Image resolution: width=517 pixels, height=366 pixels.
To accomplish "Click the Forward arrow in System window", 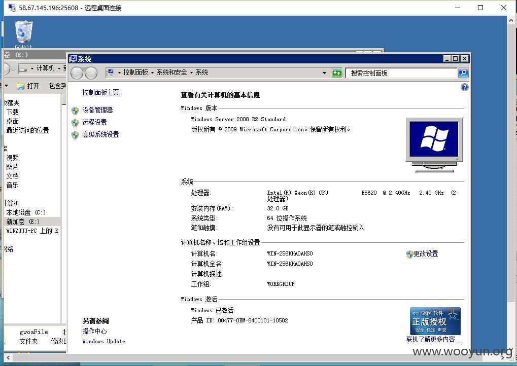I will click(x=91, y=73).
